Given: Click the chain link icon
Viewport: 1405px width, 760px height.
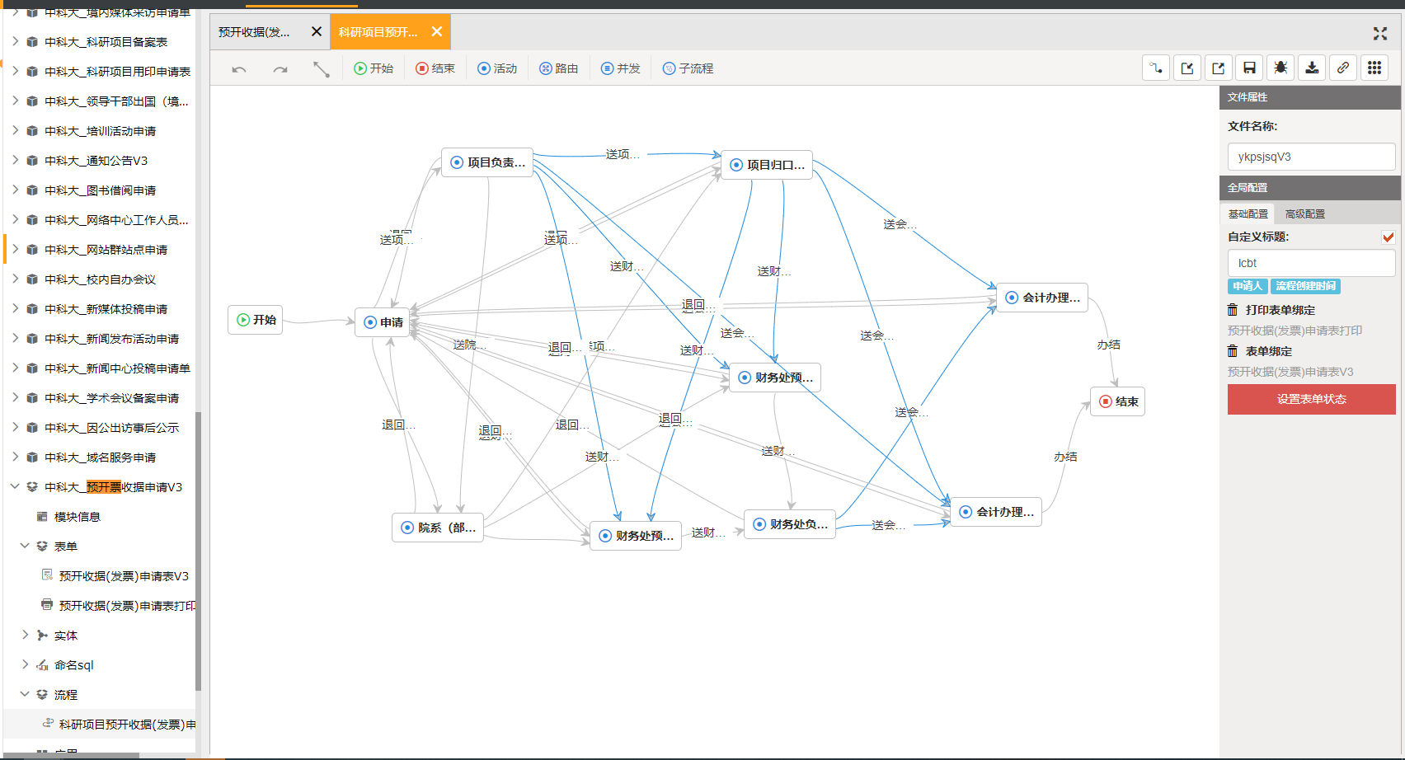Looking at the screenshot, I should click(x=1343, y=68).
